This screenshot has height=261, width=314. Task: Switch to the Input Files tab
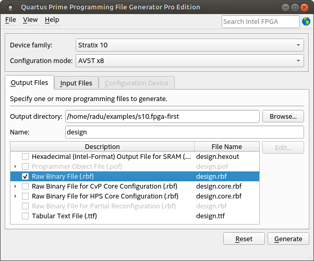point(76,83)
